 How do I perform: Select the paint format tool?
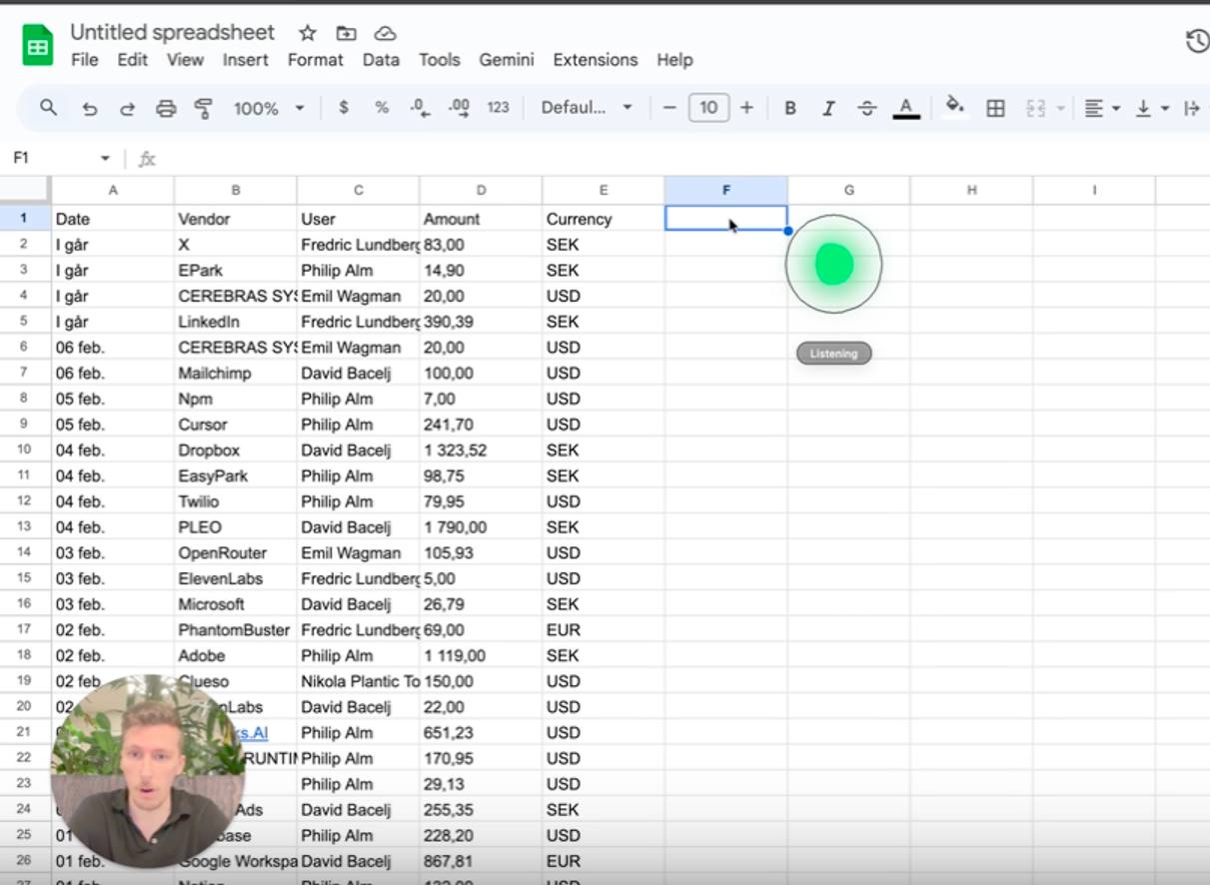point(204,109)
